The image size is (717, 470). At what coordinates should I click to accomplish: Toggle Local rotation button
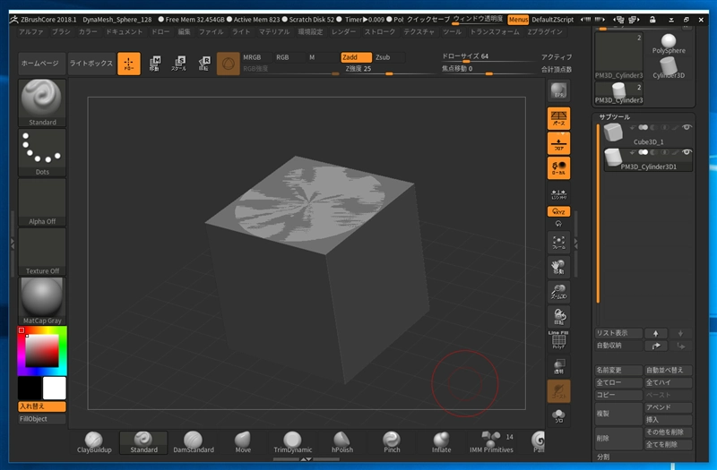pos(558,168)
